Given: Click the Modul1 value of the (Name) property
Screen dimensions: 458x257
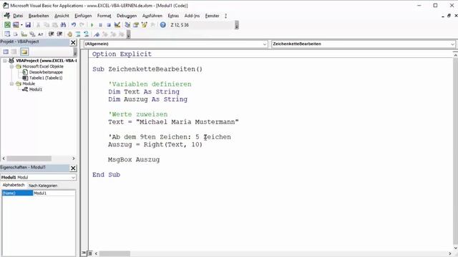Looking at the screenshot, I should [x=54, y=193].
